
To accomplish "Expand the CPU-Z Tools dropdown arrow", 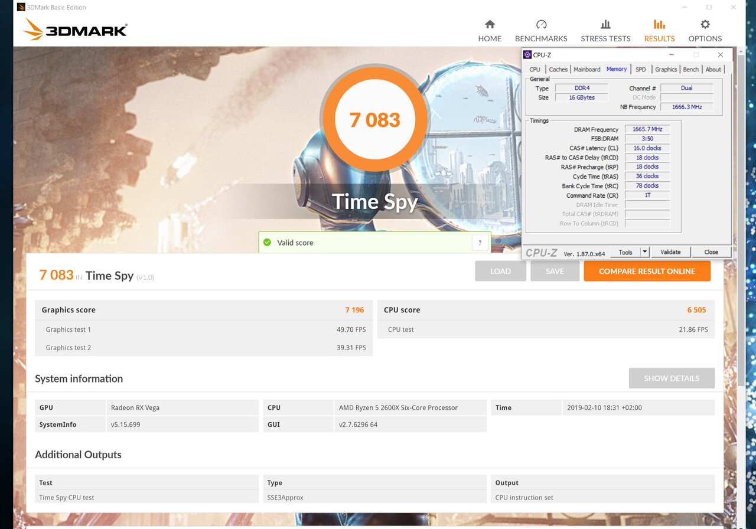I will point(645,252).
